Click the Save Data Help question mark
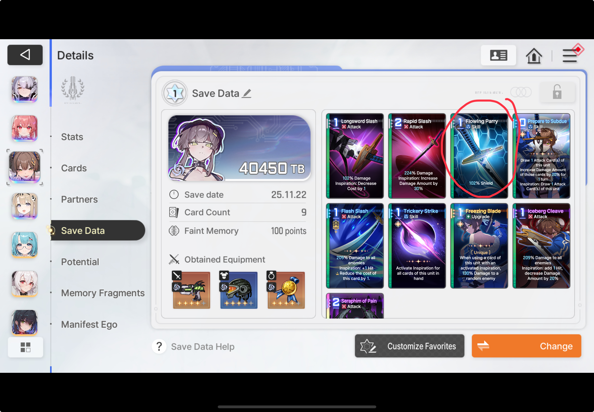 pyautogui.click(x=159, y=346)
